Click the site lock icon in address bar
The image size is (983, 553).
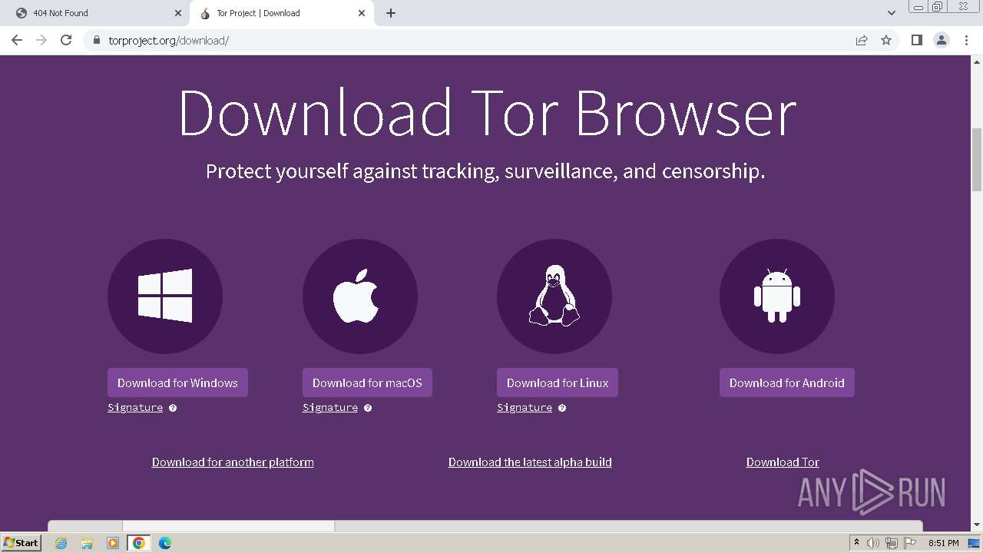96,40
